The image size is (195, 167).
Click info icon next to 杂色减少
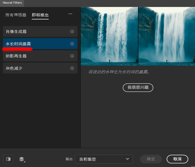(72, 68)
